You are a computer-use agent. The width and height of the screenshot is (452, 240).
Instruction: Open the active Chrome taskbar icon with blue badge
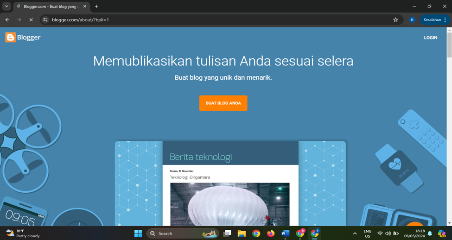[x=314, y=234]
